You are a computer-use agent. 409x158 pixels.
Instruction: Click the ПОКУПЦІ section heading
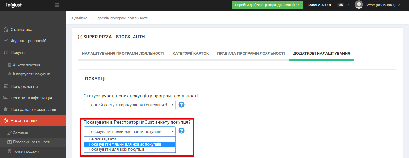coord(95,79)
